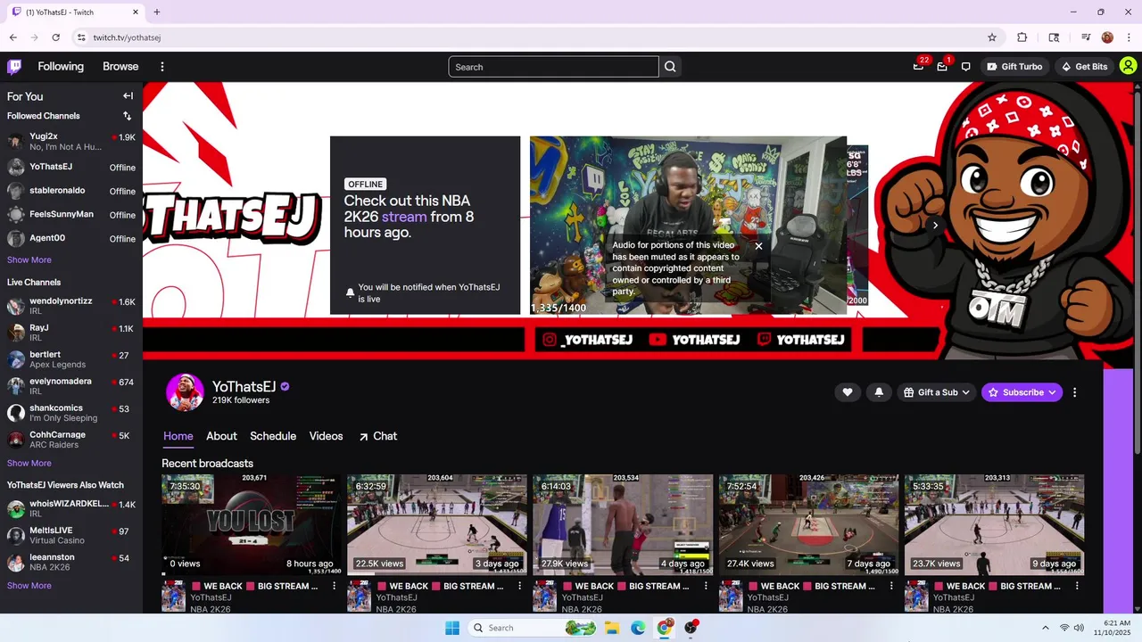Switch to the Schedule tab
Viewport: 1142px width, 642px height.
pos(273,436)
